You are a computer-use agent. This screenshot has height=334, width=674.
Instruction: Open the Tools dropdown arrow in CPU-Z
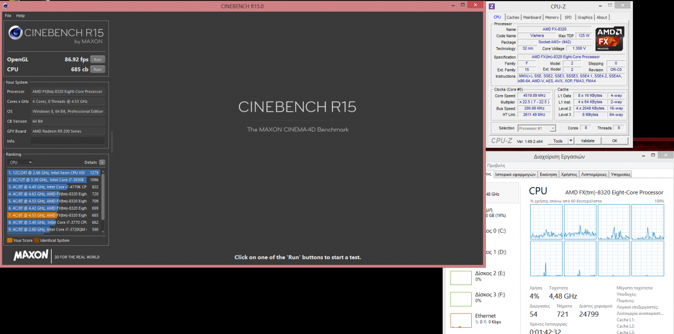[570, 141]
